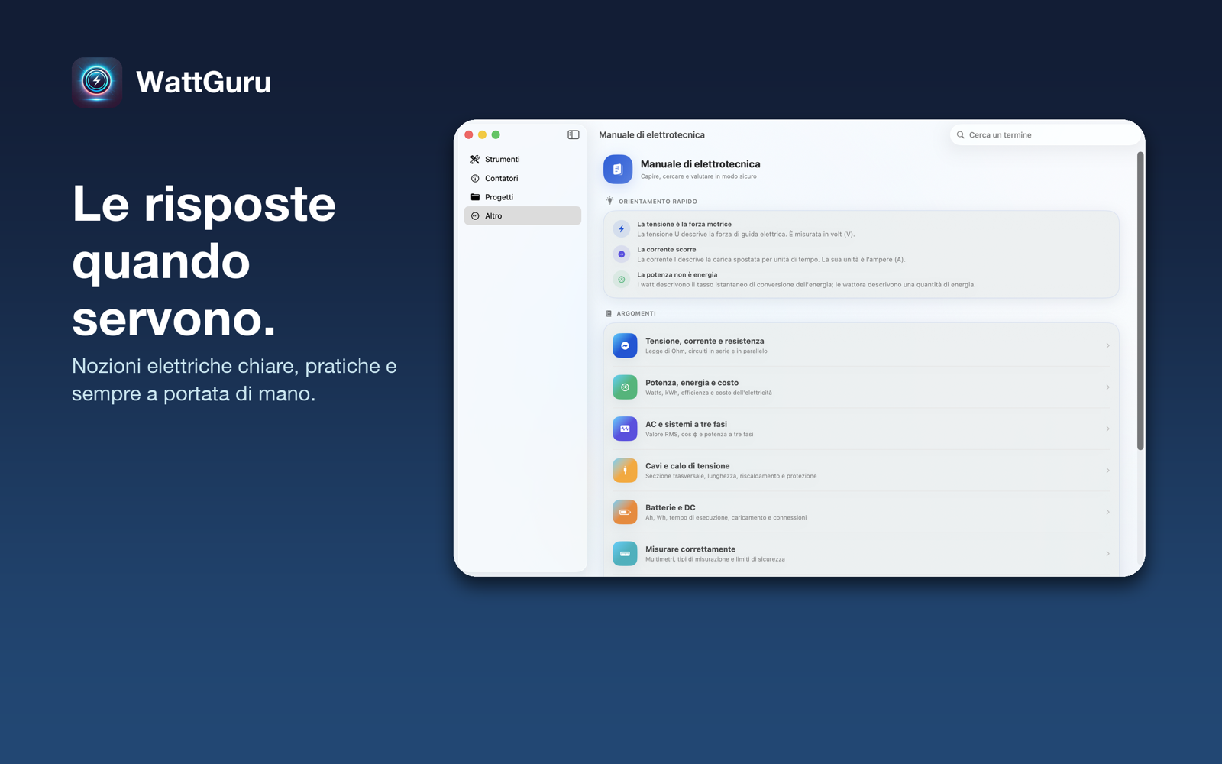This screenshot has width=1222, height=764.
Task: Expand chevron for Cavi e calo di tensione
Action: pyautogui.click(x=1107, y=471)
